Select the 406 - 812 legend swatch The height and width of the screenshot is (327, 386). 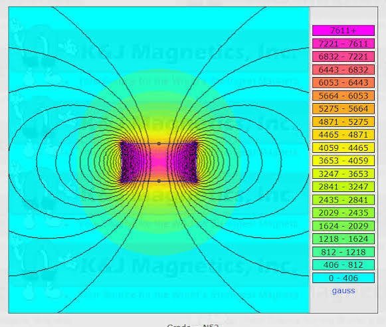tap(343, 265)
